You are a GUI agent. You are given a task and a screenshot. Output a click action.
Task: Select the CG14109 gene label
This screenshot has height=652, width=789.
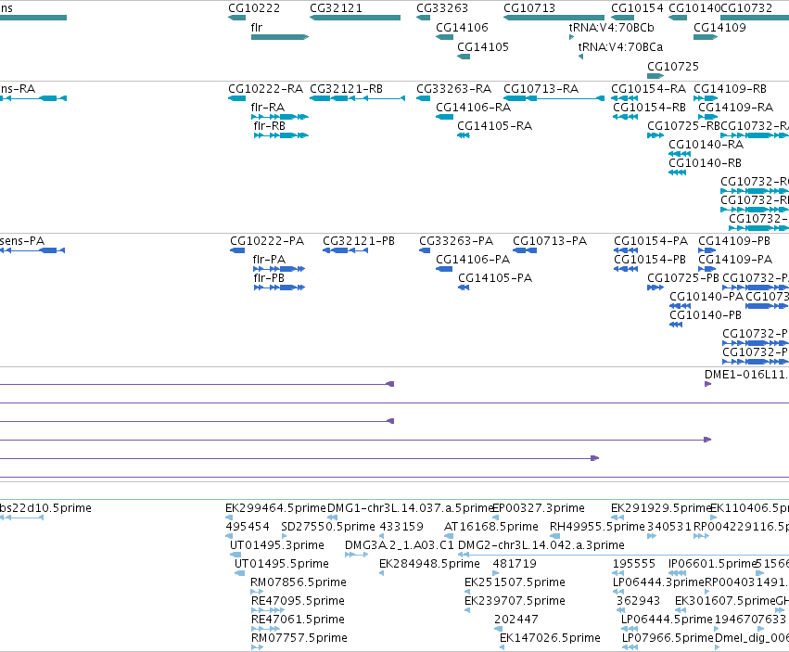pos(719,28)
